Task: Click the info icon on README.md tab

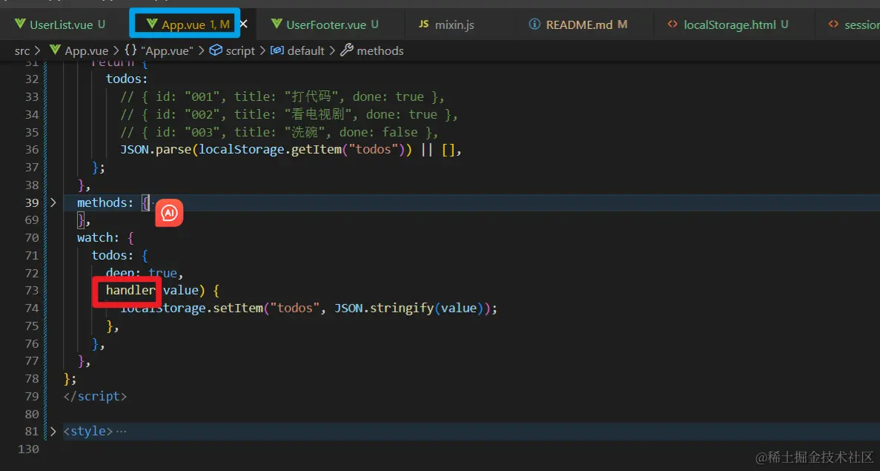Action: click(x=535, y=24)
